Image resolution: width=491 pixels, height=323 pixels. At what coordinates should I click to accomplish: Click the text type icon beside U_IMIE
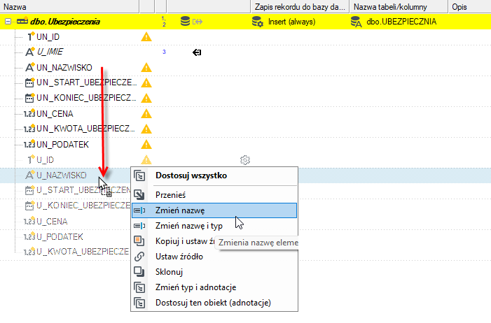point(29,52)
